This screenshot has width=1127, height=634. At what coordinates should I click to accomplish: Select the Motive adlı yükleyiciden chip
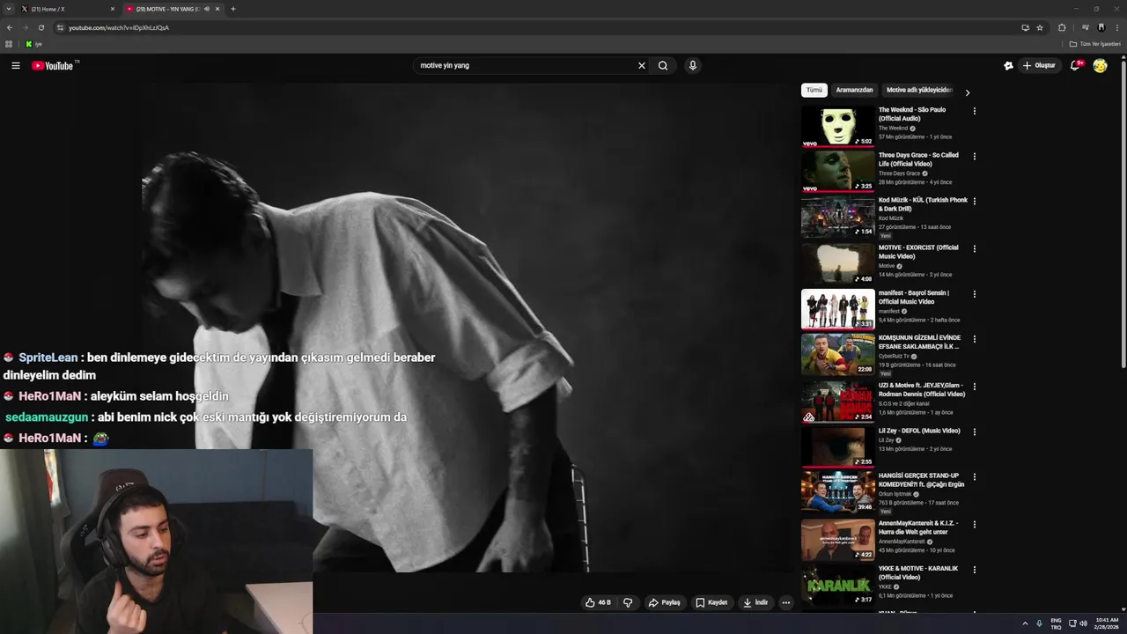(x=918, y=90)
